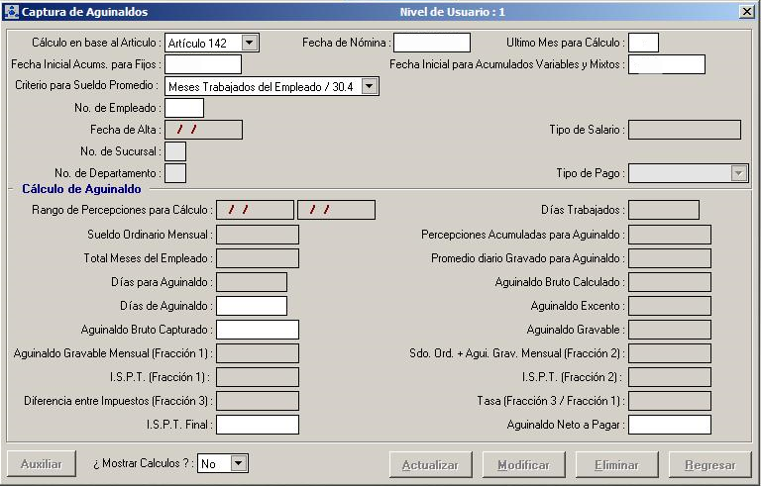The height and width of the screenshot is (486, 761).
Task: Expand the Criterio para Sueldo Promedio dropdown
Action: click(x=370, y=86)
